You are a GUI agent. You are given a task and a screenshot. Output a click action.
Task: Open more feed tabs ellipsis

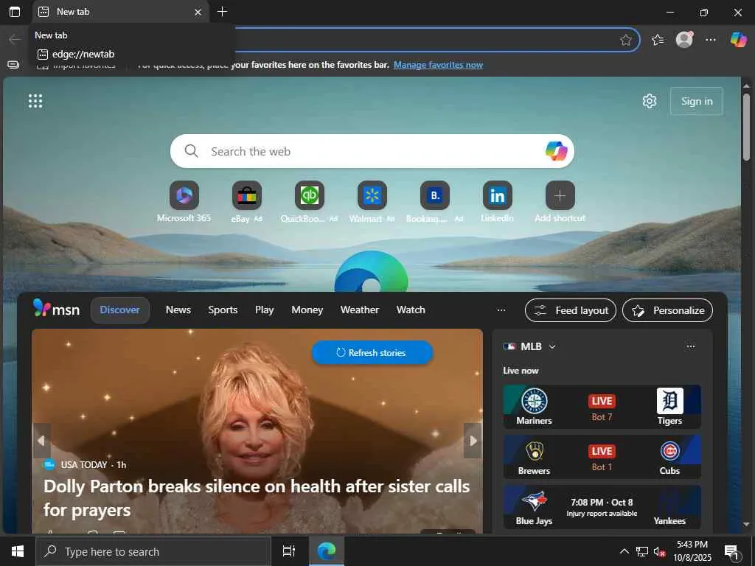(501, 310)
